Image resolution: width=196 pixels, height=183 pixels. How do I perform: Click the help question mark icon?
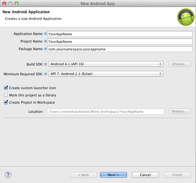[x=8, y=174]
